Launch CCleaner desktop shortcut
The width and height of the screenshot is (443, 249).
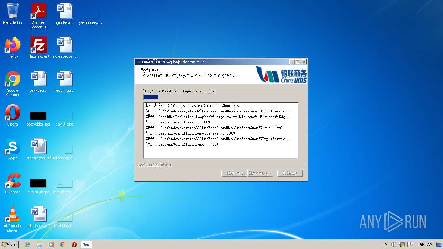12,183
